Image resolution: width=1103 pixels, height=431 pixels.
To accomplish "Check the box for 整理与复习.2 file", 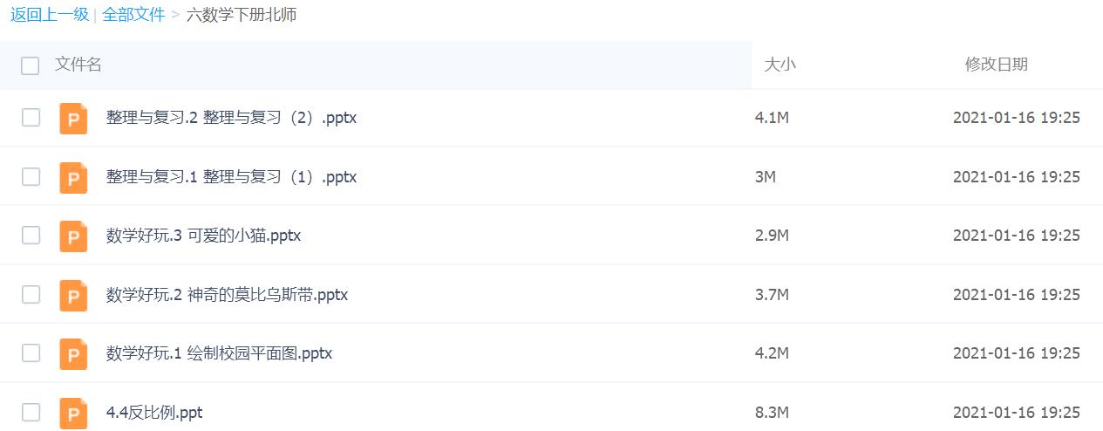I will click(31, 118).
